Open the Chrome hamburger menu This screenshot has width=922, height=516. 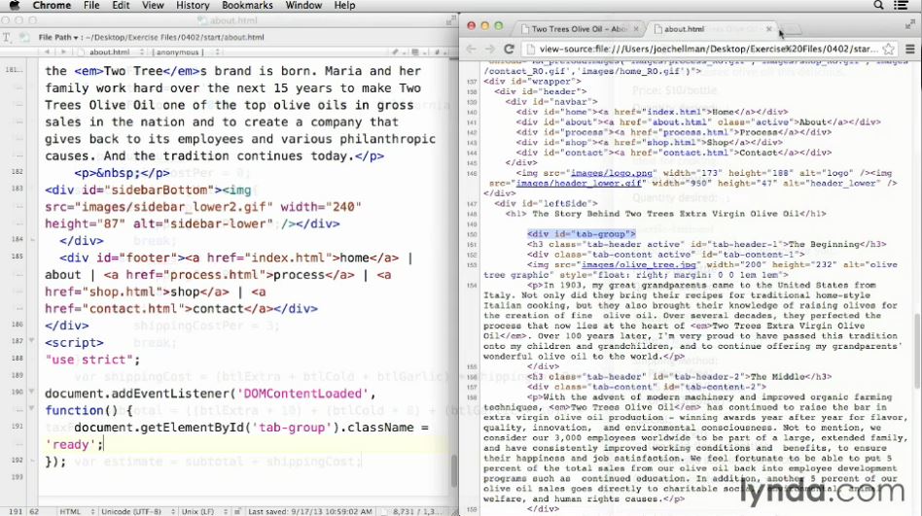coord(910,49)
